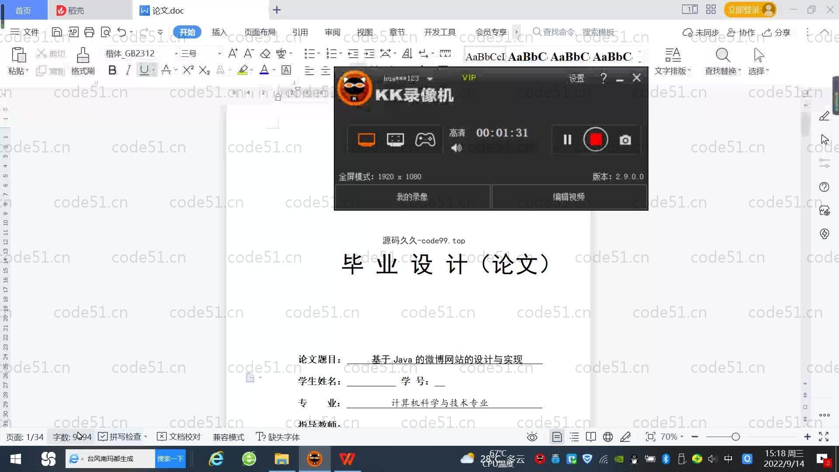Switch to 引用 ribbon tab
This screenshot has height=472, width=839.
[x=300, y=32]
